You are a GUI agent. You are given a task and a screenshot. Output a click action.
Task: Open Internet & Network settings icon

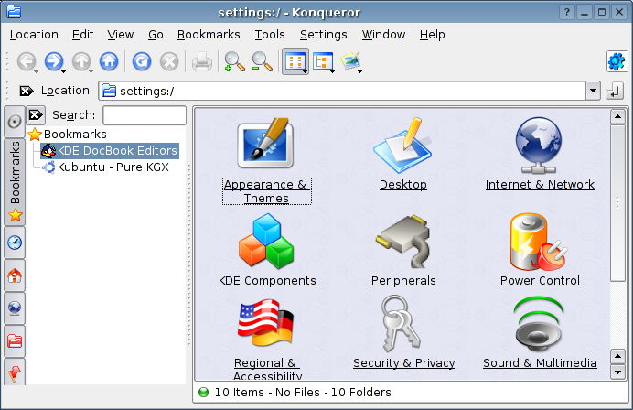539,146
